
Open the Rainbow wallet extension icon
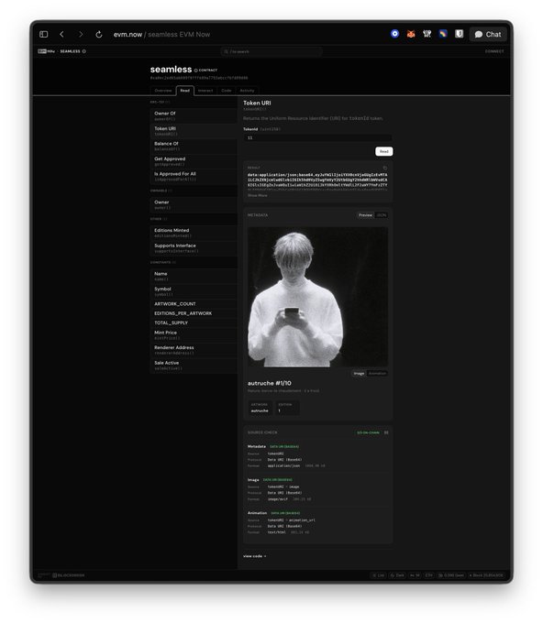tap(443, 34)
